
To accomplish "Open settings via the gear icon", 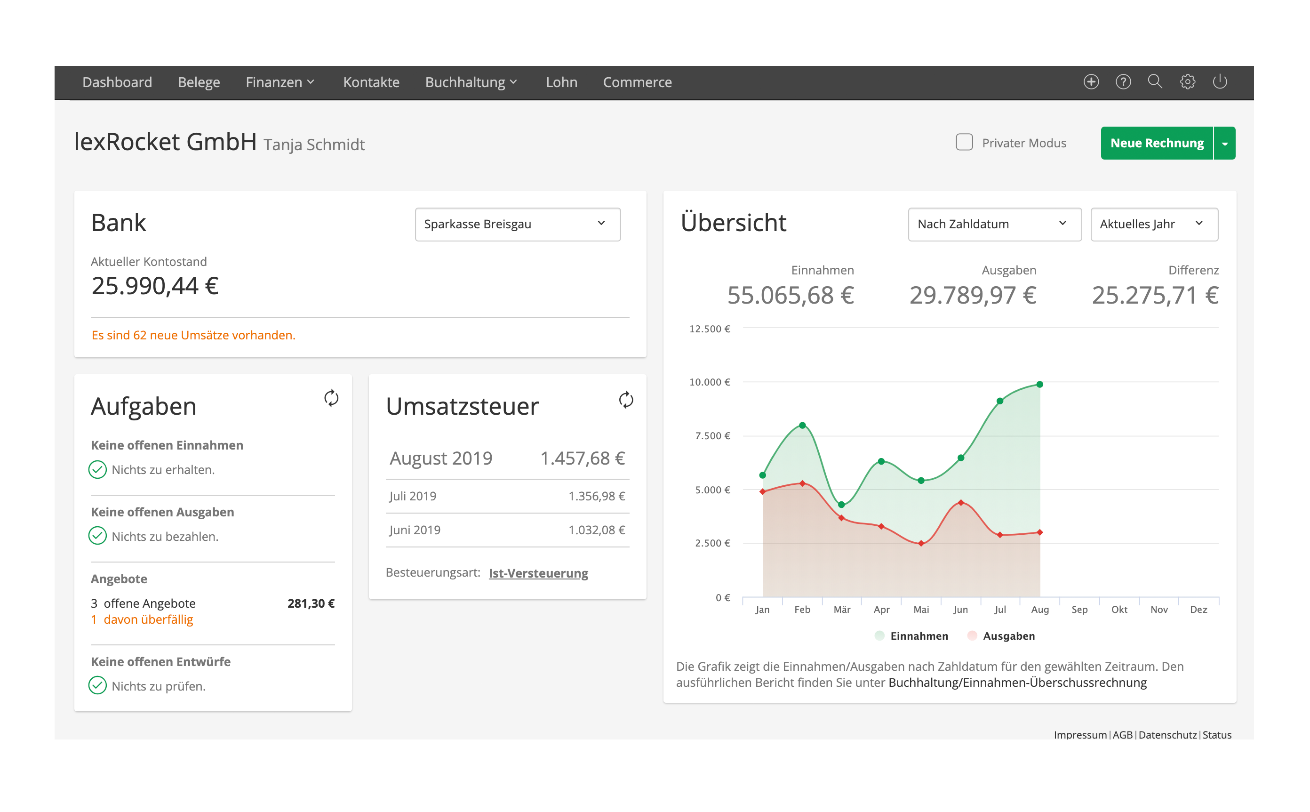I will pos(1188,81).
